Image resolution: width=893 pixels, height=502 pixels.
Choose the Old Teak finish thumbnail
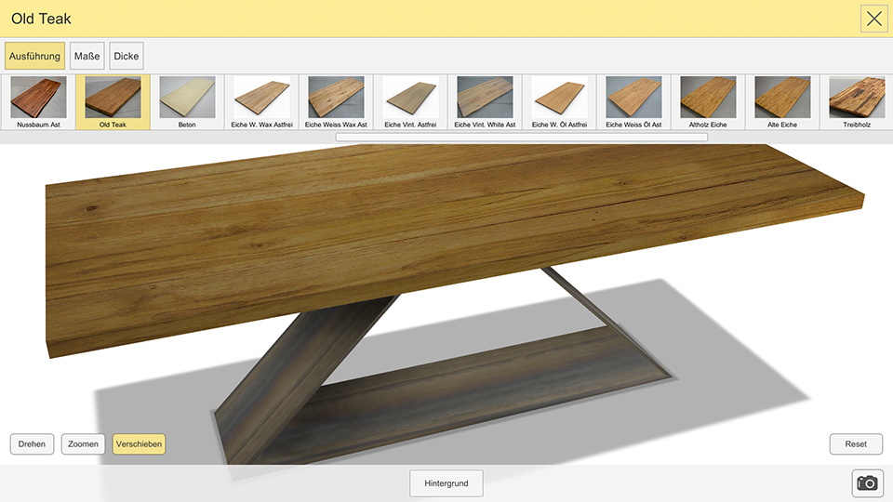113,101
